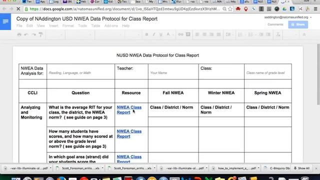Click the Insert comment toolbar icon
Screen dimensions: 320x180
(x=188, y=34)
